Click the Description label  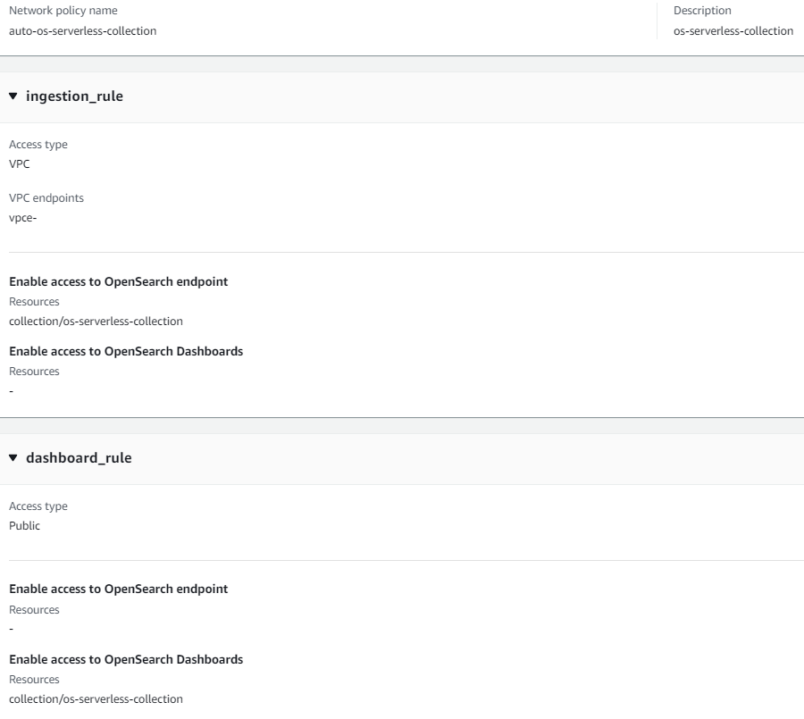pos(702,11)
